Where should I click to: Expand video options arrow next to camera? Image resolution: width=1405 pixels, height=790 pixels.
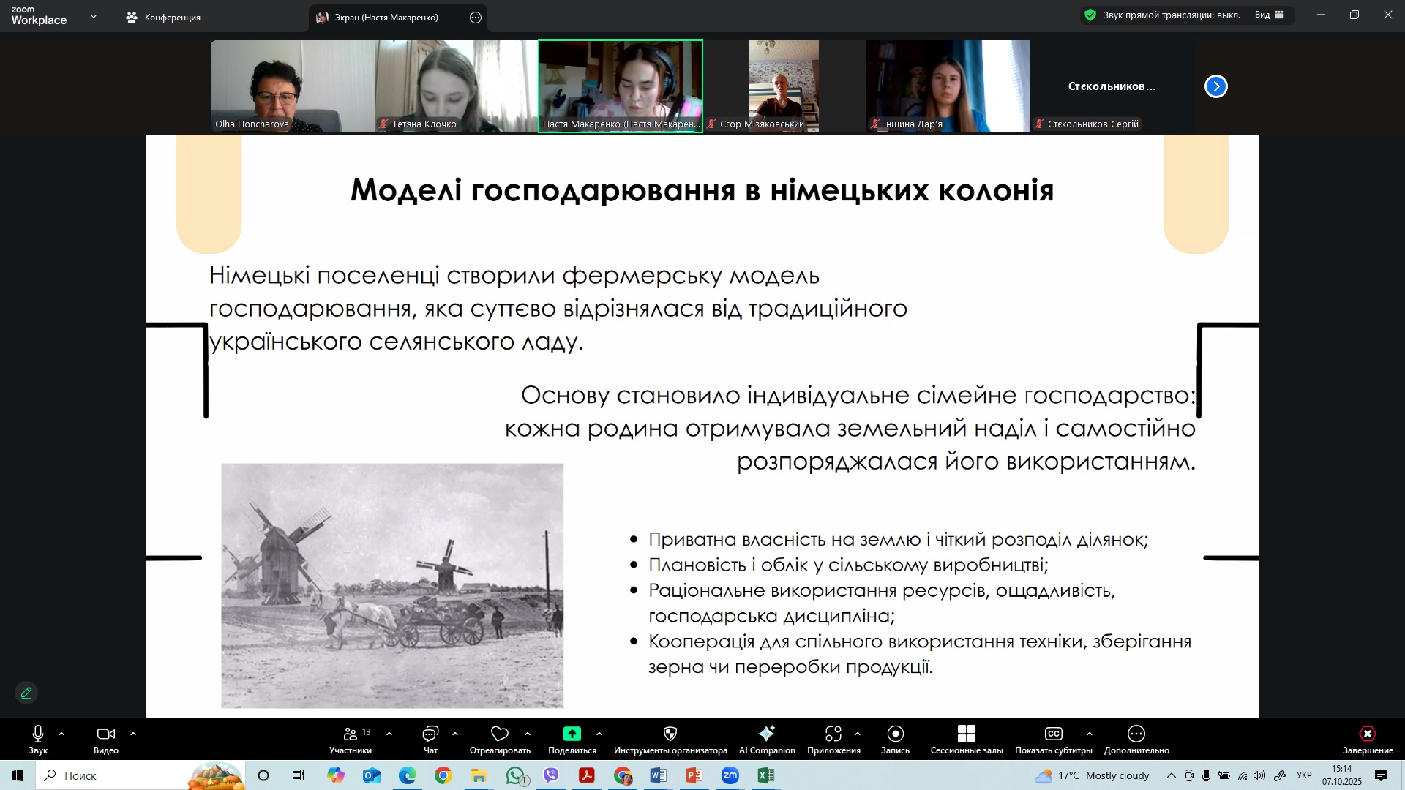point(133,734)
